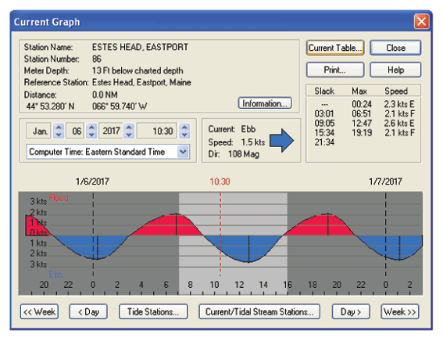Advance graph forward one week

pyautogui.click(x=400, y=311)
